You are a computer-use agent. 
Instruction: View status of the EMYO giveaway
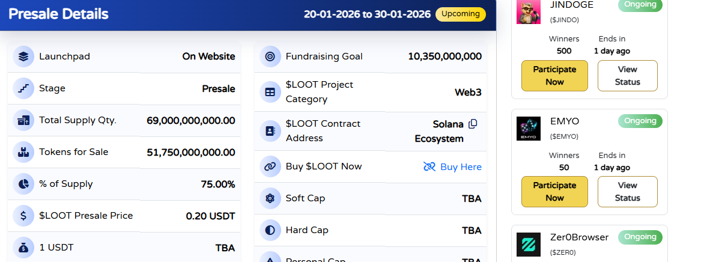pyautogui.click(x=627, y=192)
